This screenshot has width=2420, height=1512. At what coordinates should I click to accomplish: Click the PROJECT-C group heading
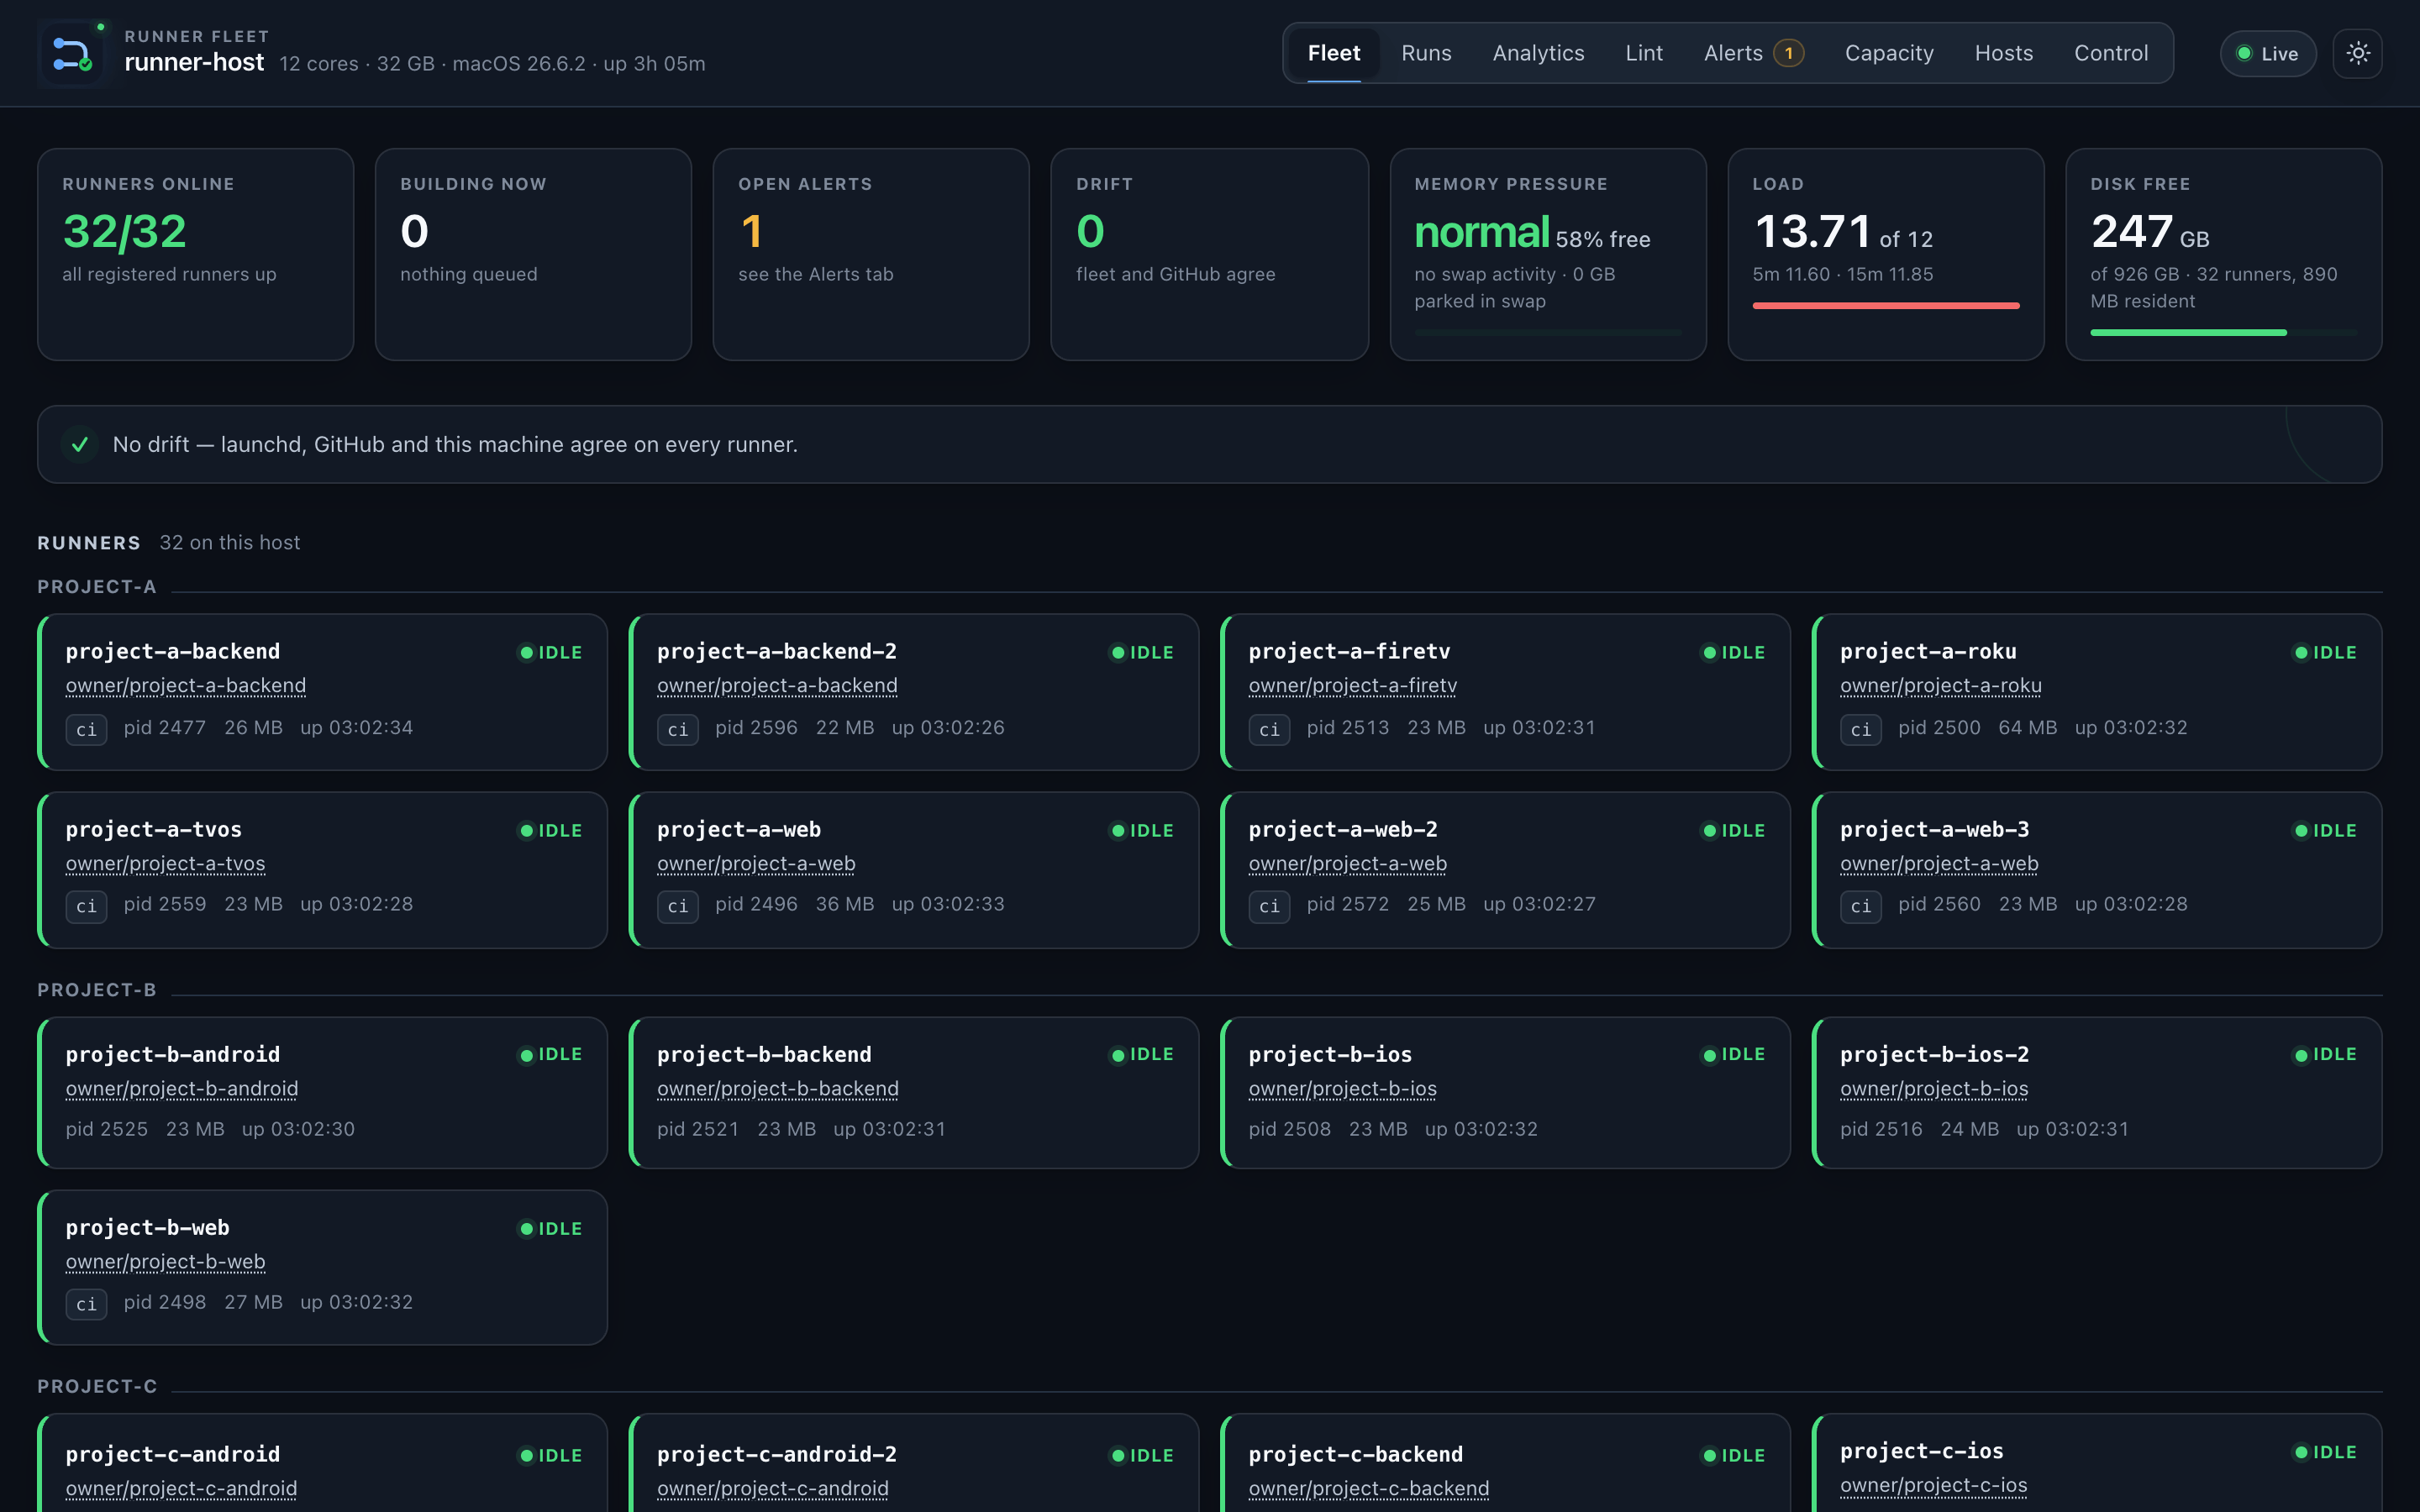(x=97, y=1387)
